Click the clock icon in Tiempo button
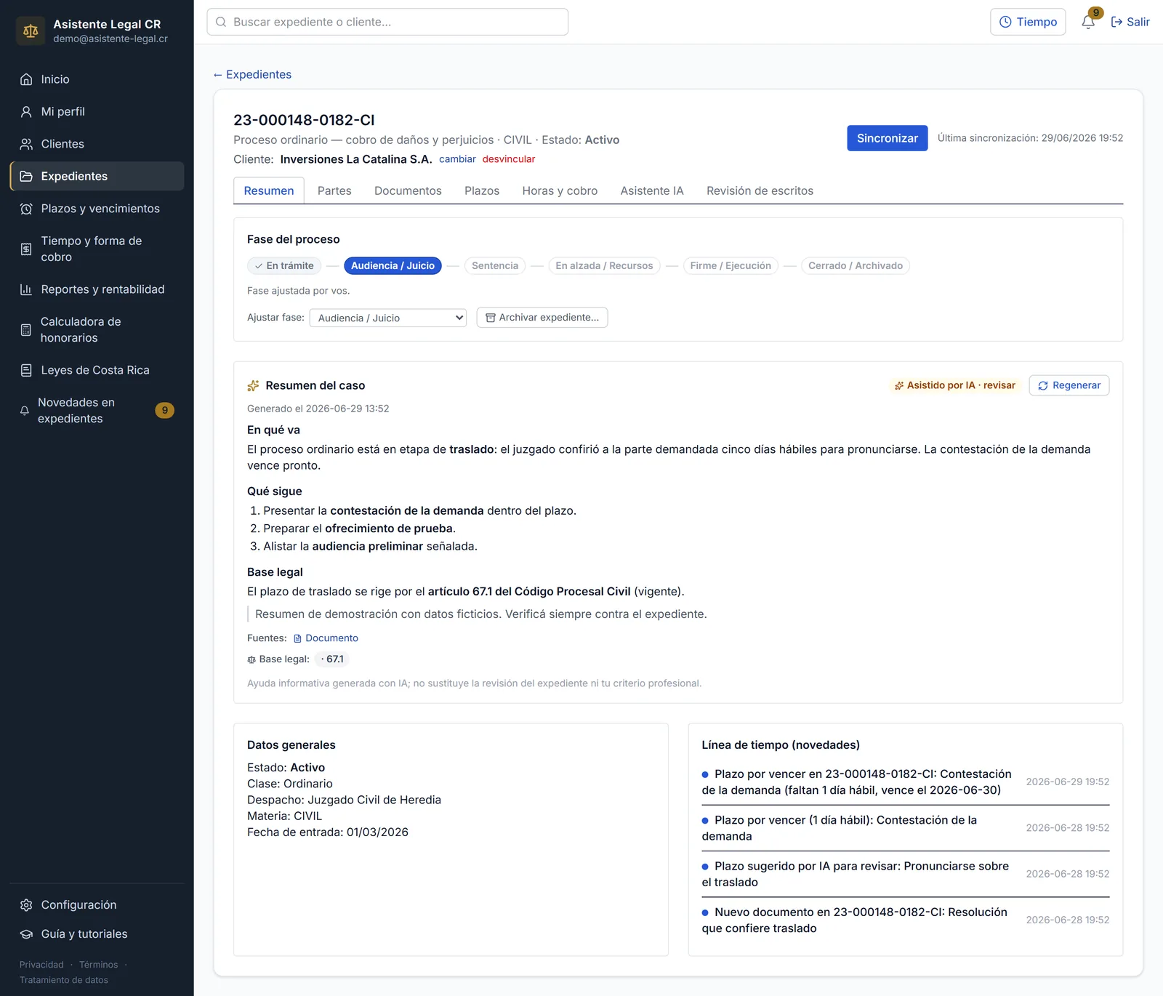The width and height of the screenshot is (1163, 996). [x=1005, y=22]
